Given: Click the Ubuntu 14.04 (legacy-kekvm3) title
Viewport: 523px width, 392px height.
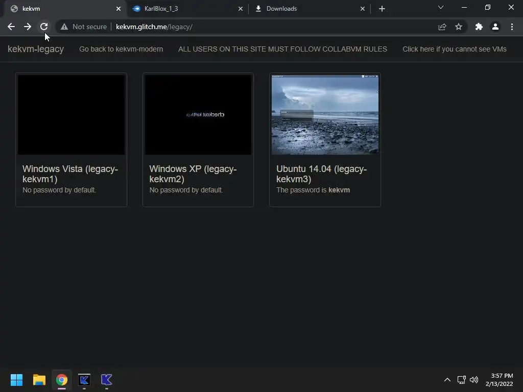Looking at the screenshot, I should (x=321, y=174).
